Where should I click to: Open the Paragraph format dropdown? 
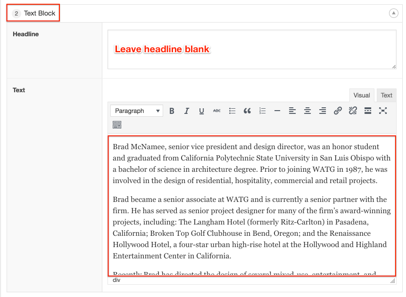(136, 111)
